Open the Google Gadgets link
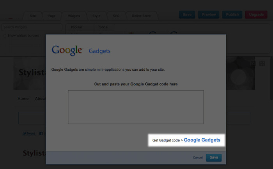This screenshot has height=169, width=273. [202, 140]
